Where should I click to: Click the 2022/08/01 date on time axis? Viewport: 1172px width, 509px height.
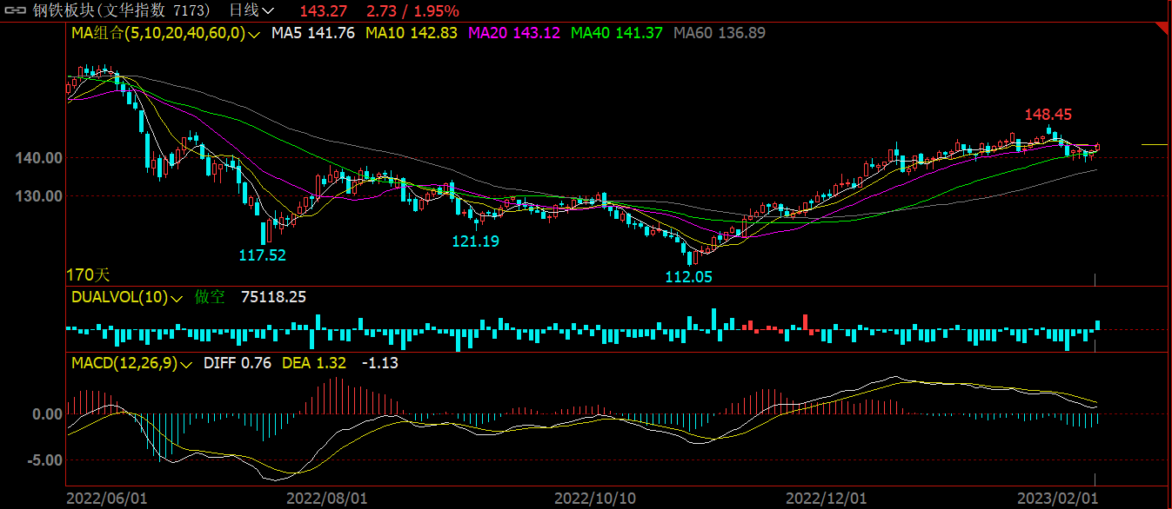[x=327, y=499]
